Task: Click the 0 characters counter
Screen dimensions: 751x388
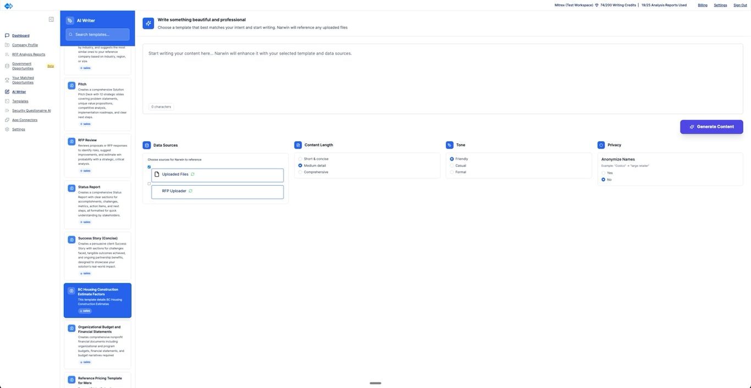Action: (161, 107)
